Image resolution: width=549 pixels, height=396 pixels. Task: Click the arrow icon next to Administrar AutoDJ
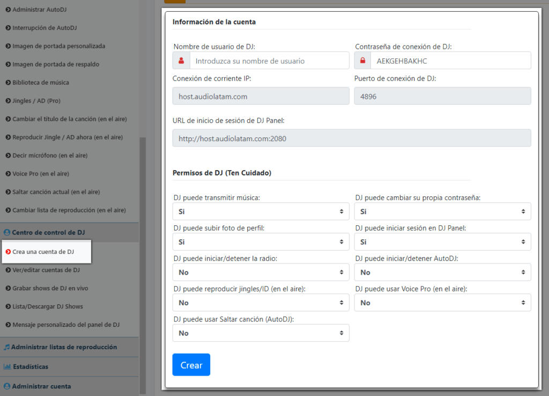(x=8, y=10)
